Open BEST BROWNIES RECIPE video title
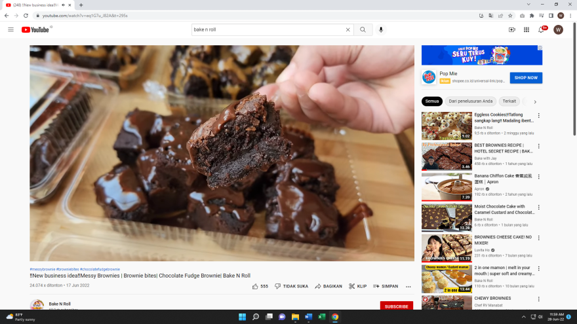577x324 pixels. coord(504,148)
